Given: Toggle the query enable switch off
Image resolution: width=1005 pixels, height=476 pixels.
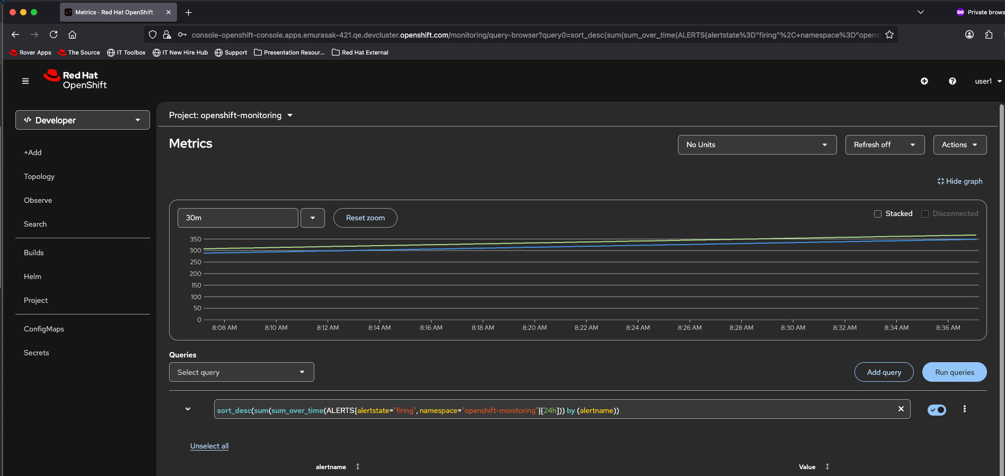Looking at the screenshot, I should click(x=937, y=410).
